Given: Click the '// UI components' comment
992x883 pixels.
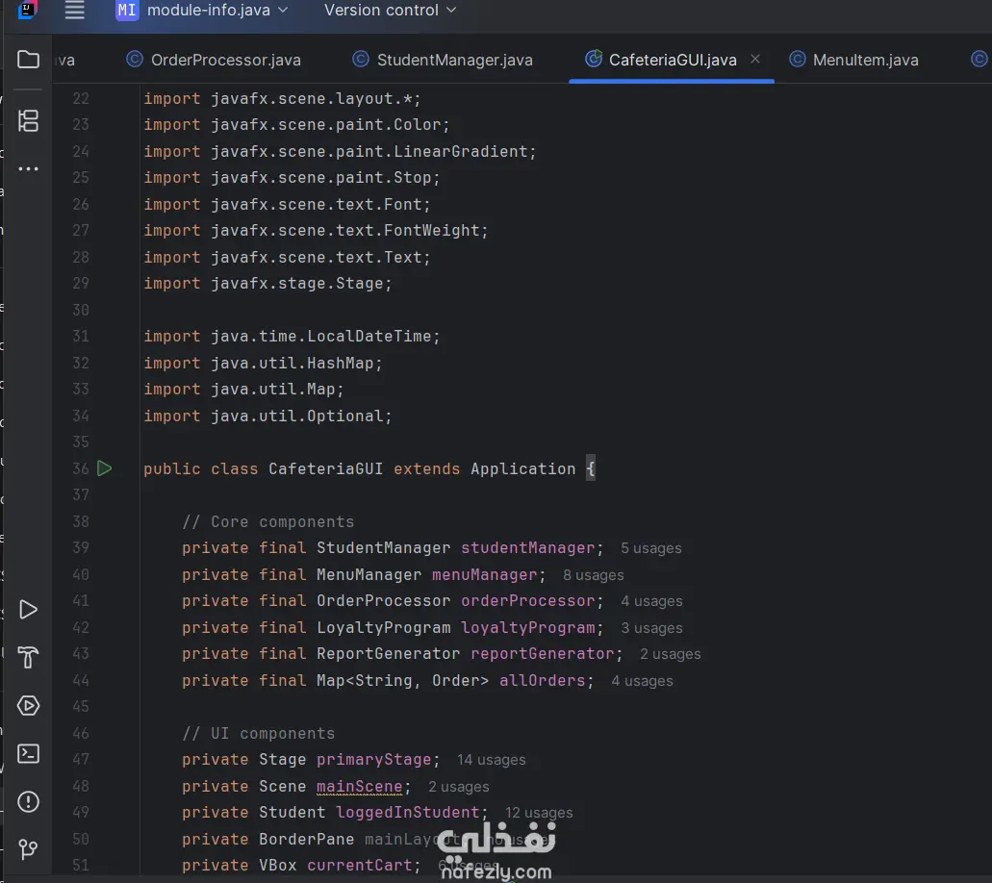Looking at the screenshot, I should coord(258,734).
